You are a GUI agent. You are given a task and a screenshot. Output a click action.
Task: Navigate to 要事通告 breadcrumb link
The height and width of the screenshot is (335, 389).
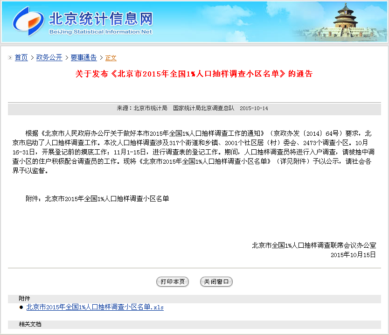[x=83, y=57]
